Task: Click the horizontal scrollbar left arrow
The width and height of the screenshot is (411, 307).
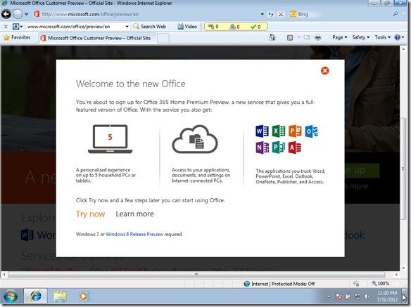Action: point(4,275)
